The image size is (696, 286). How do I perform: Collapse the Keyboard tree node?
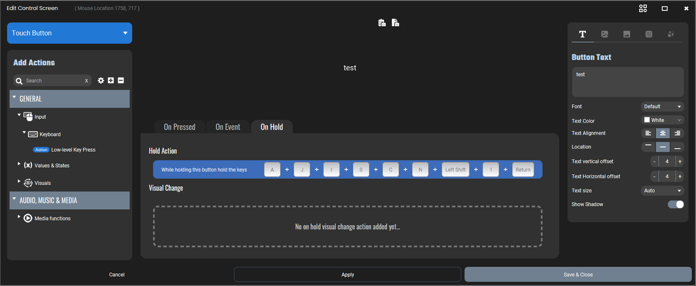(24, 133)
